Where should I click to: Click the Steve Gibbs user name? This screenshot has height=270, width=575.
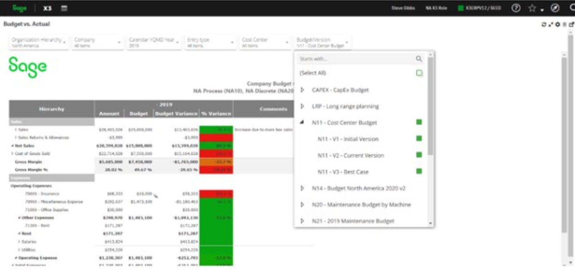[x=403, y=8]
